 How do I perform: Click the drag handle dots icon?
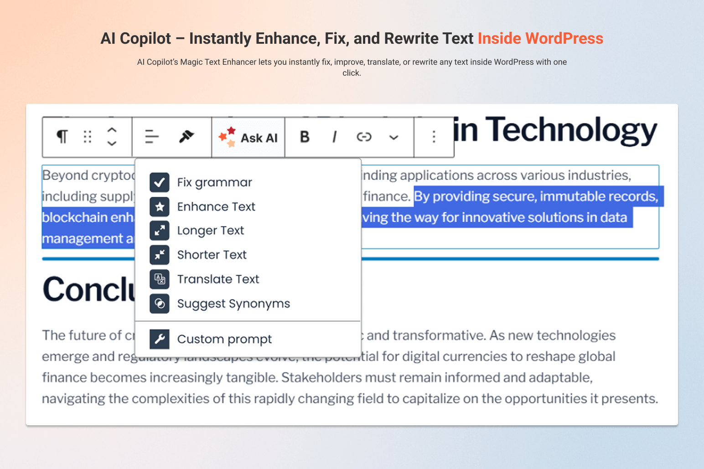click(88, 137)
